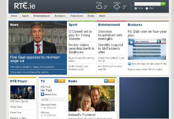Open the Radio section heading

tap(73, 81)
